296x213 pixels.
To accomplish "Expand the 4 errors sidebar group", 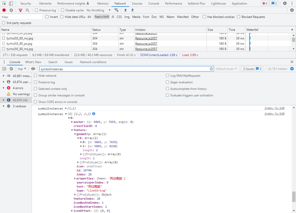I will [x=4, y=88].
